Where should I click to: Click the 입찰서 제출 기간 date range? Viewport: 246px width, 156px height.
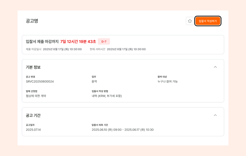pos(123,130)
